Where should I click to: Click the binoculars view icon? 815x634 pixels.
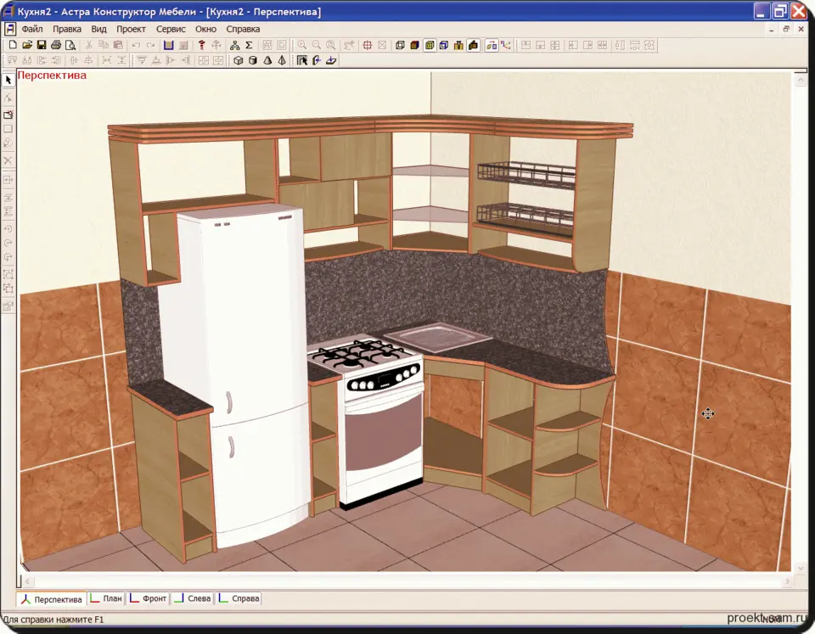(458, 45)
